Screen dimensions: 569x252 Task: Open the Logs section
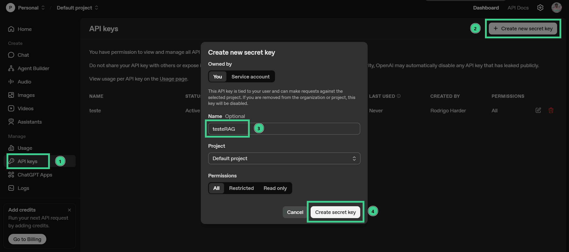tap(19, 188)
